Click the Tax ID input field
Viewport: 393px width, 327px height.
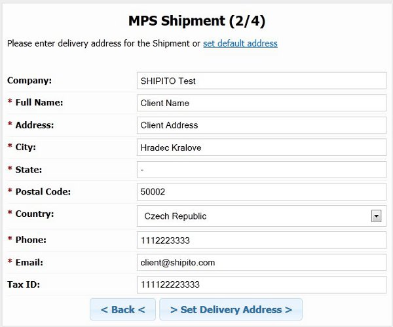(261, 284)
